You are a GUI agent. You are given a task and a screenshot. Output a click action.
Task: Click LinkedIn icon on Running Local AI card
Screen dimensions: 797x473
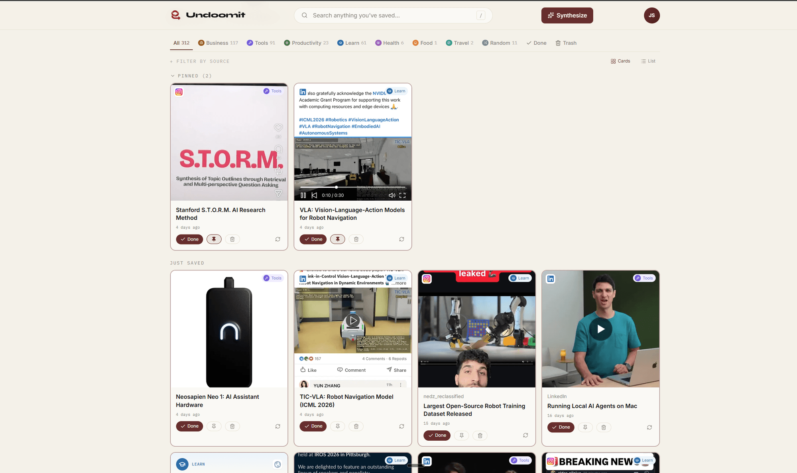pyautogui.click(x=551, y=279)
